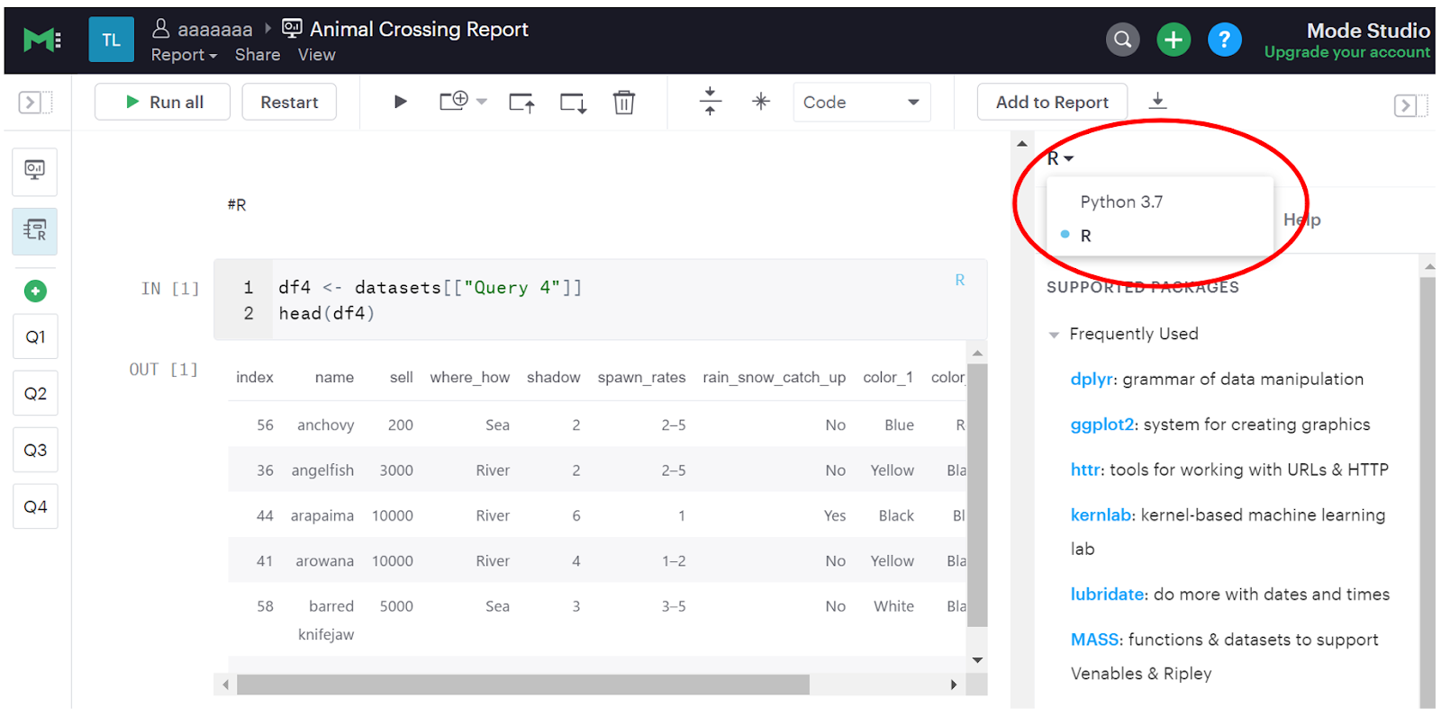Click the Animal Crossing Report title
This screenshot has height=725, width=1441.
click(419, 29)
